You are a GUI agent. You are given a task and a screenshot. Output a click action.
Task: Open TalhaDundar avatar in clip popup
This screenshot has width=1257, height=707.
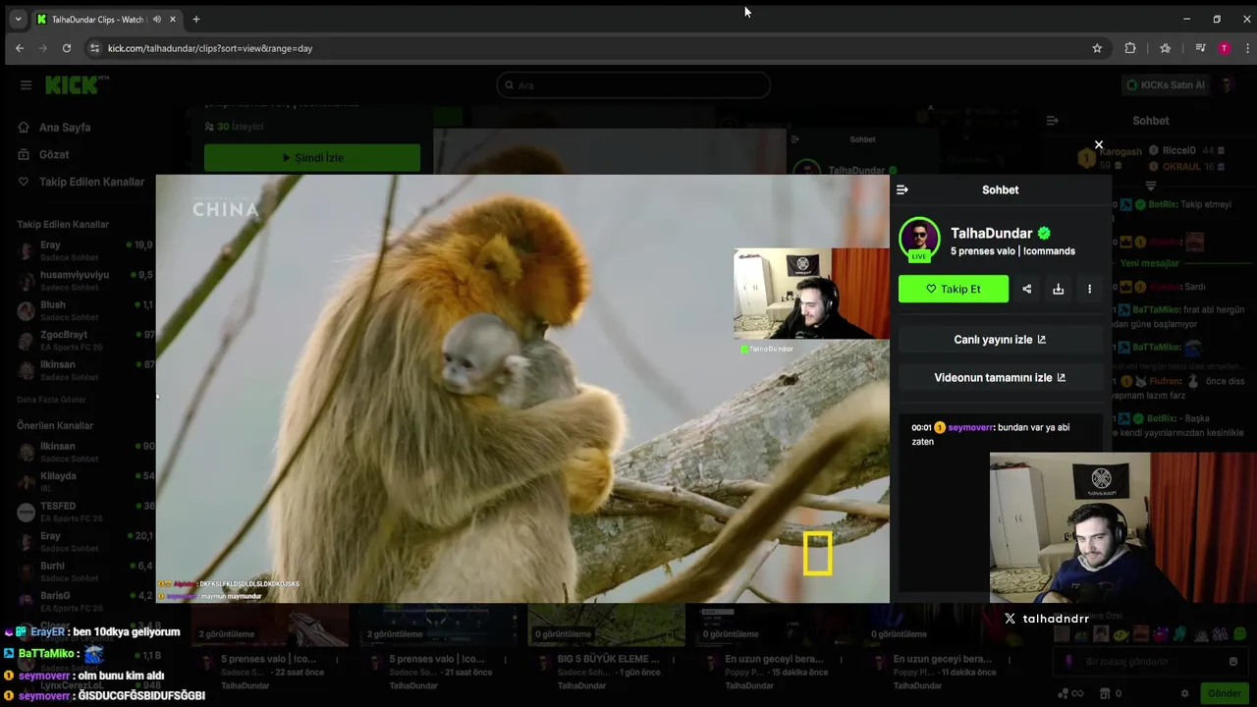919,240
